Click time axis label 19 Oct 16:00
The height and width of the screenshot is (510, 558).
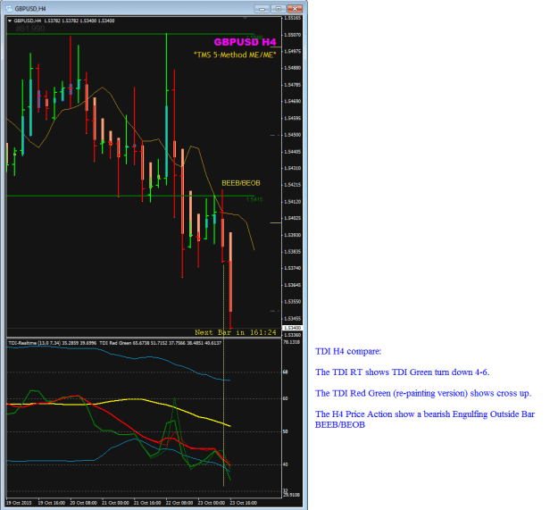click(x=52, y=503)
